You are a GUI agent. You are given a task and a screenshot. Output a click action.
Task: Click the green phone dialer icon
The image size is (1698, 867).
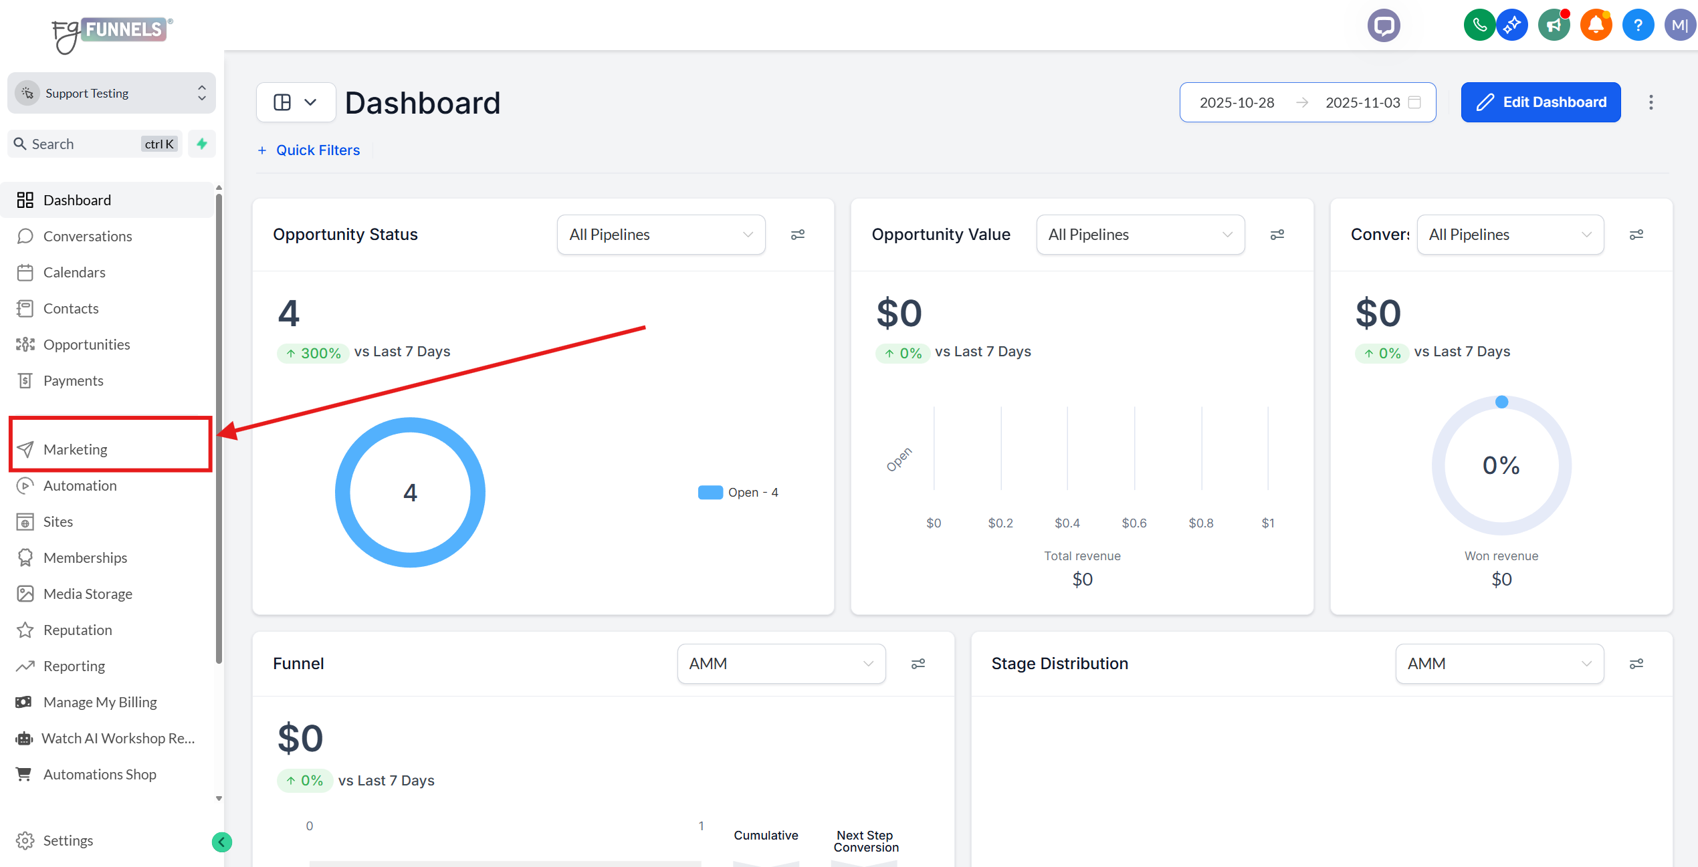tap(1479, 26)
